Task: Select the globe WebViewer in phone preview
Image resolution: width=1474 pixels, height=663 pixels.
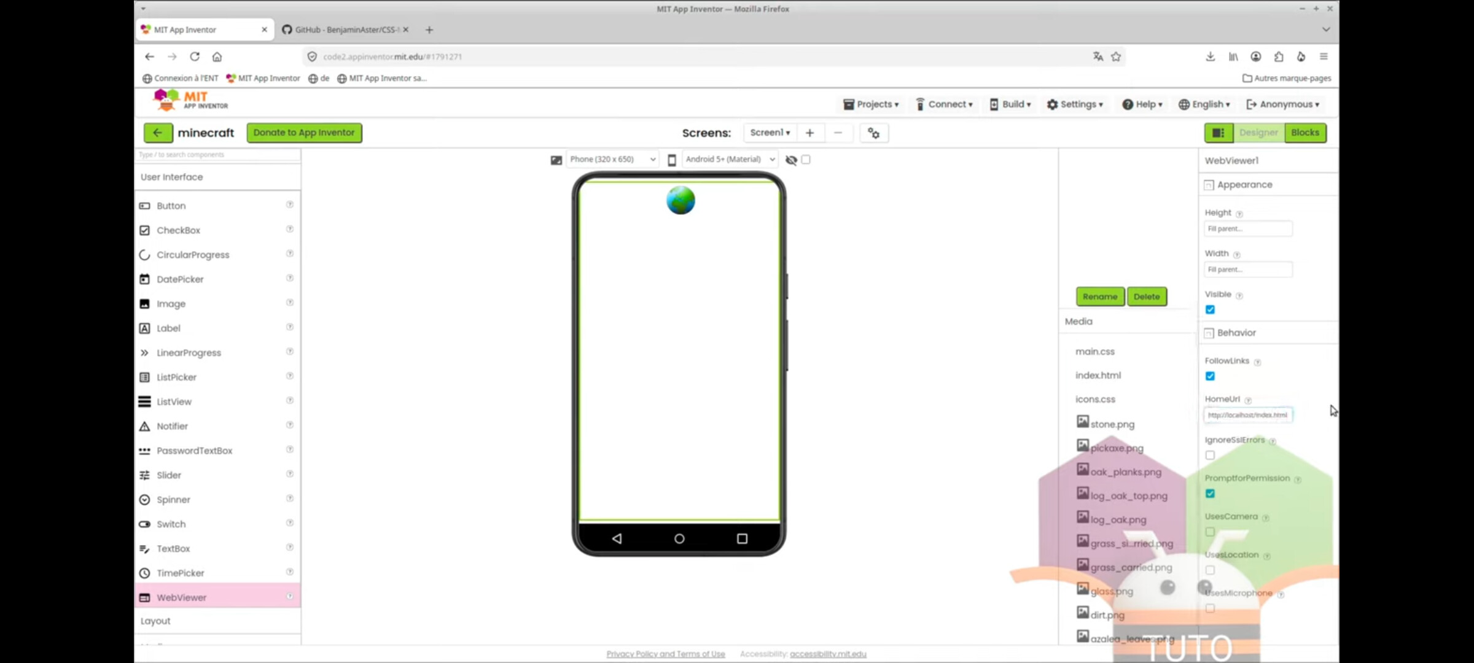Action: pos(680,201)
